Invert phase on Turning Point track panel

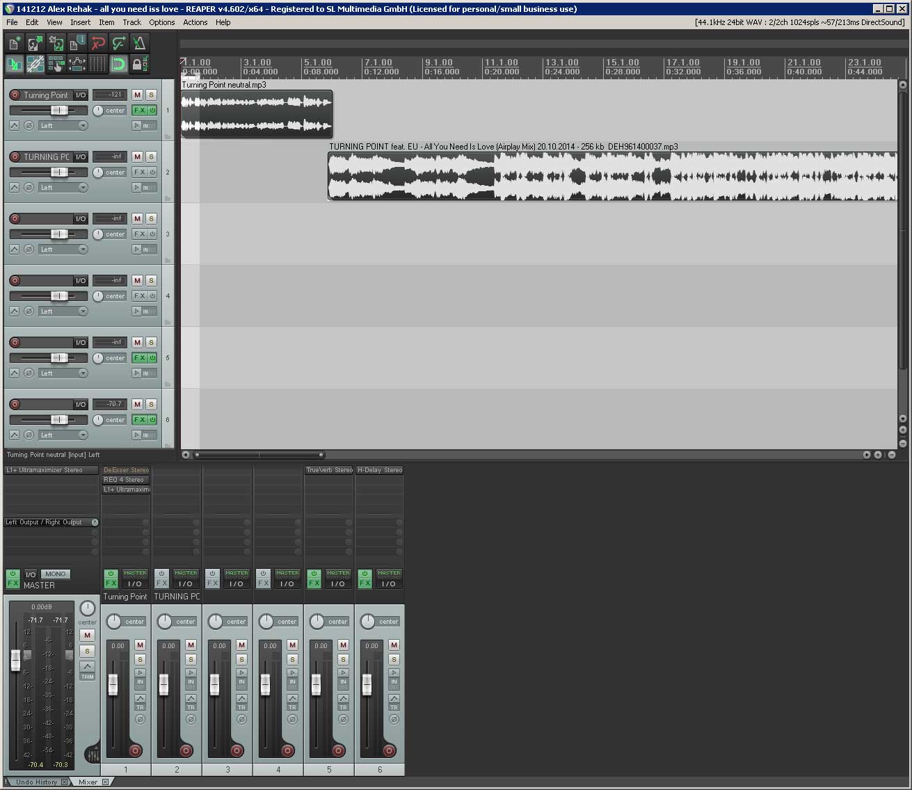[x=29, y=126]
